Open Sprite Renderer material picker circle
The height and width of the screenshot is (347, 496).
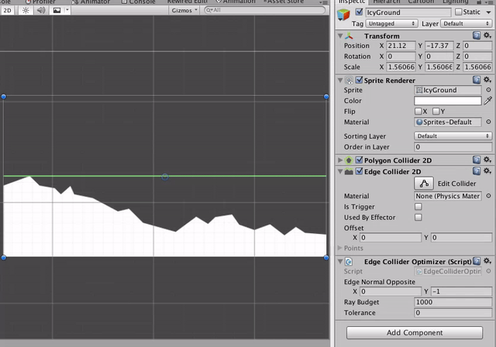[488, 122]
